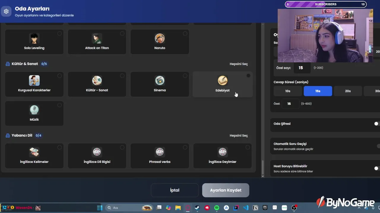Viewport: 380px width, 213px height.
Task: Set answer time to 10s
Action: point(288,91)
